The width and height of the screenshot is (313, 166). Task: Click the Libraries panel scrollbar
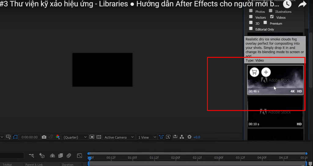click(311, 60)
